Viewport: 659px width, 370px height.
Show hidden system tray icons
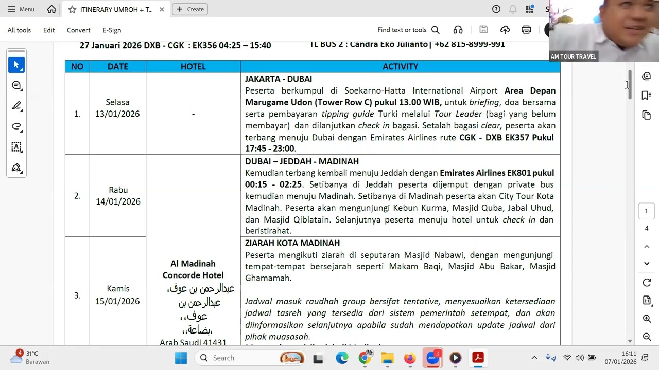coord(534,358)
